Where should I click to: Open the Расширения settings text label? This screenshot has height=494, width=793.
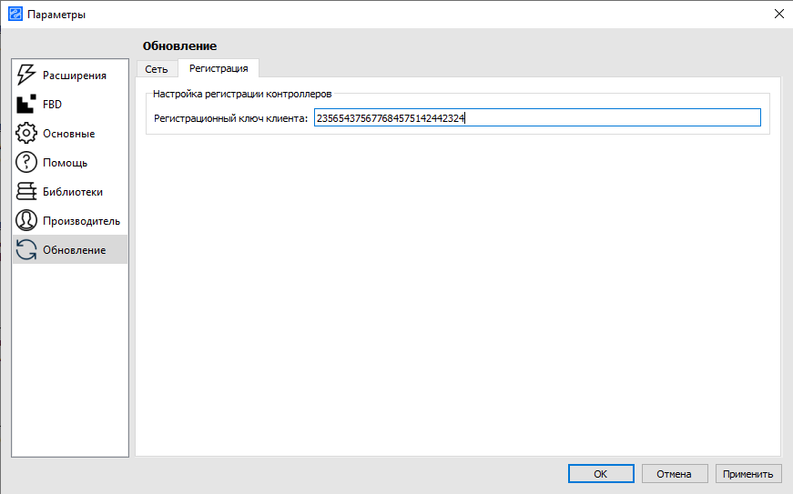[75, 76]
